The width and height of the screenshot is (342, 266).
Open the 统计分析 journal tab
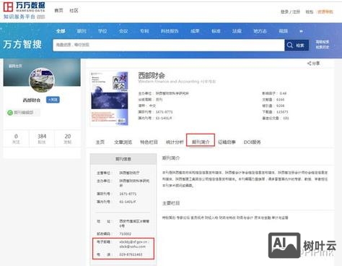click(x=175, y=142)
